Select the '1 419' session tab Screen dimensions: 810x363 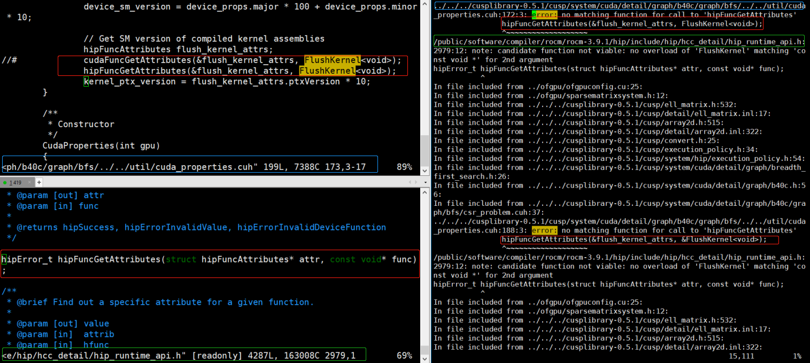[x=17, y=182]
